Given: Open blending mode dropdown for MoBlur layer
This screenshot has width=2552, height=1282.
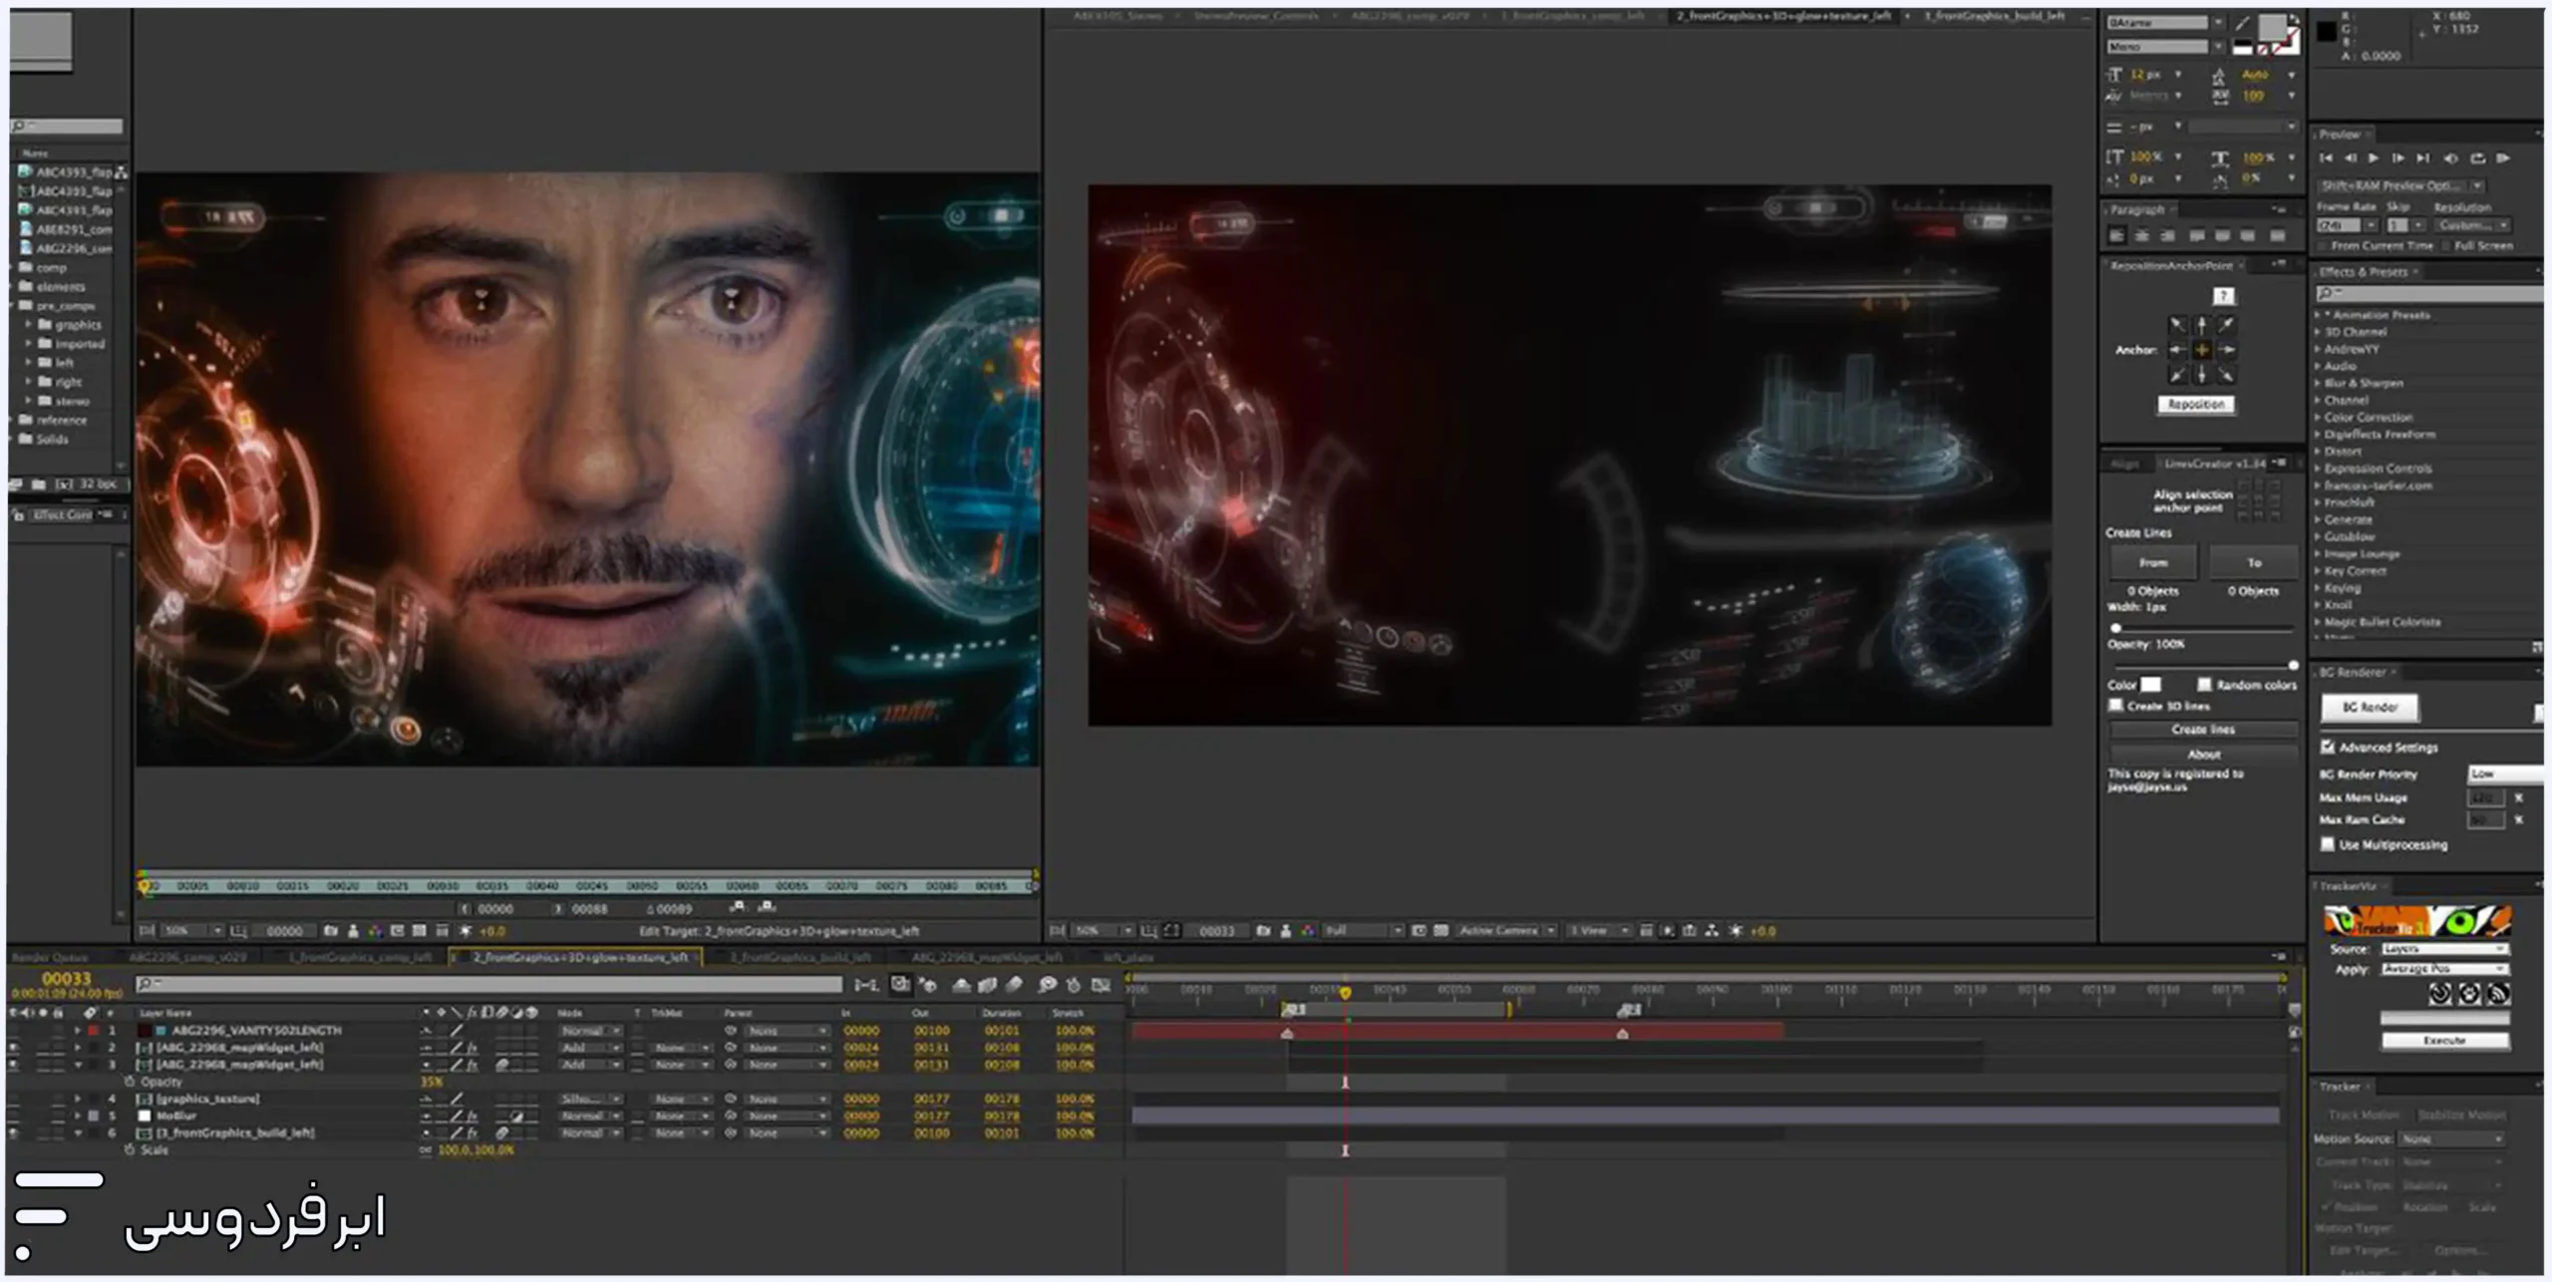Looking at the screenshot, I should tap(590, 1117).
